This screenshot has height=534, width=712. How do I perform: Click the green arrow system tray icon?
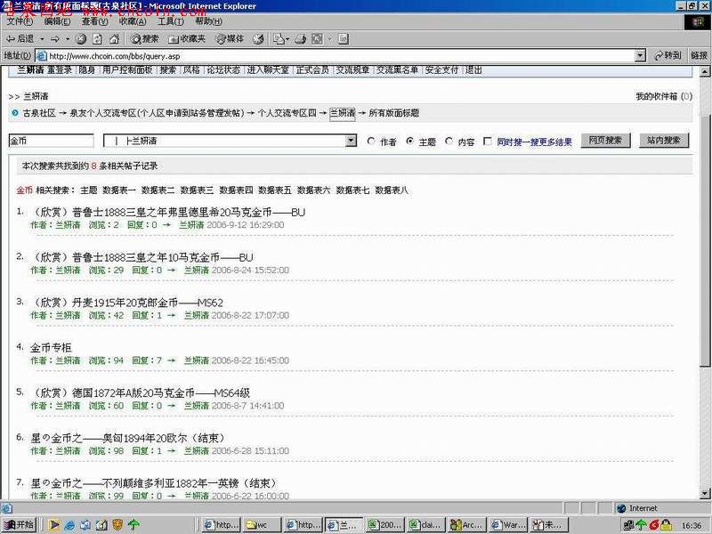(641, 525)
